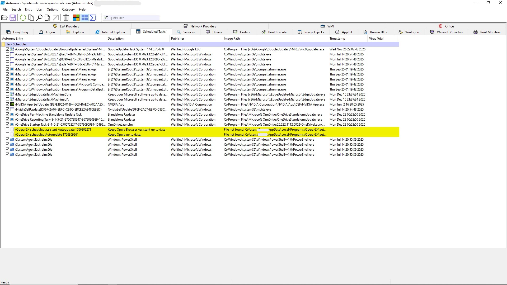Screen dimensions: 507x285
Task: Sort by the Timestamp column header
Action: pos(348,39)
